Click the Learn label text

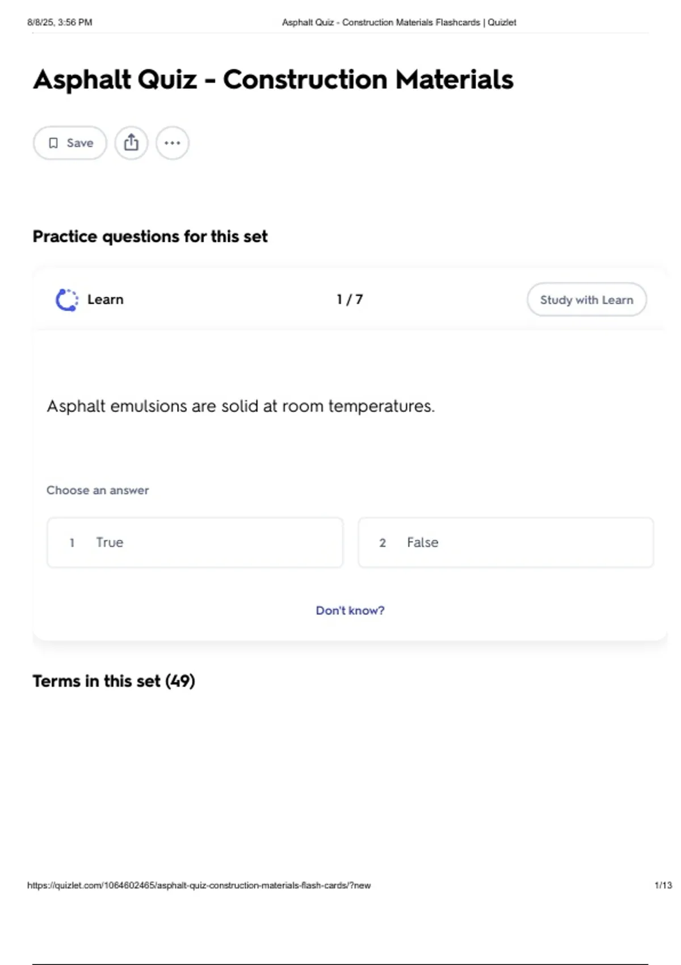pyautogui.click(x=105, y=299)
